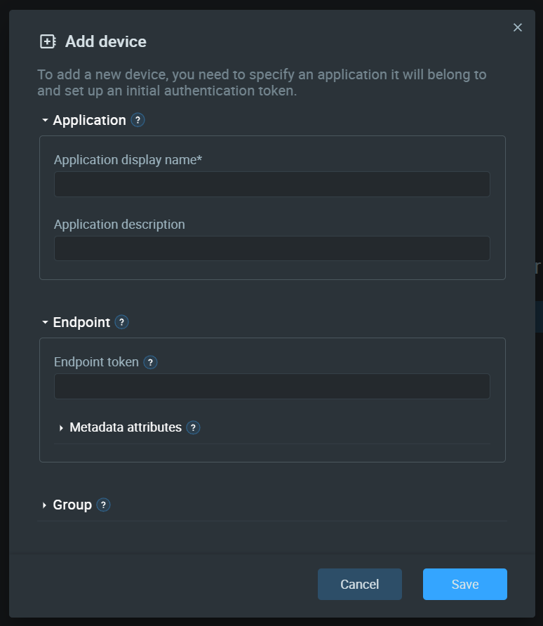The image size is (543, 626).
Task: Open help icon beside Endpoint heading
Action: tap(121, 322)
